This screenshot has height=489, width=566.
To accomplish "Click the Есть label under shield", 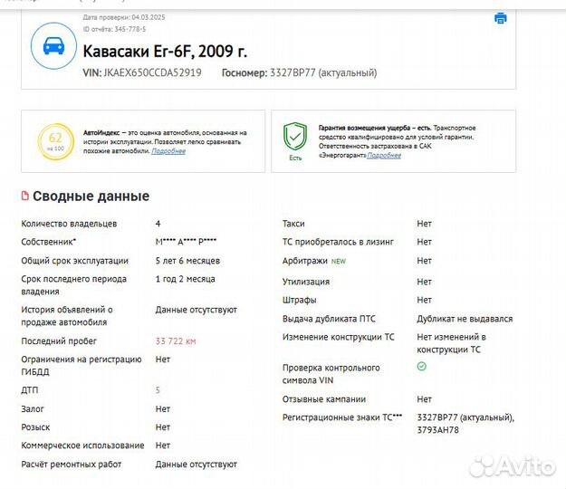I will (295, 158).
